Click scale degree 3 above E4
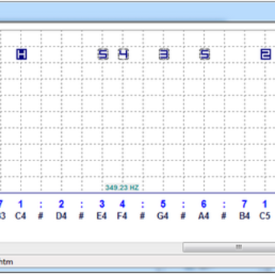Screen dimensions: 275x275 tap(102, 204)
